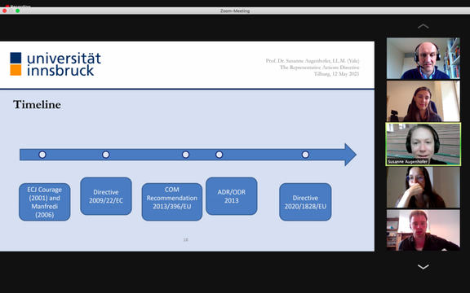Click the Zoom-Meeting window title
The image size is (470, 293).
tap(235, 11)
